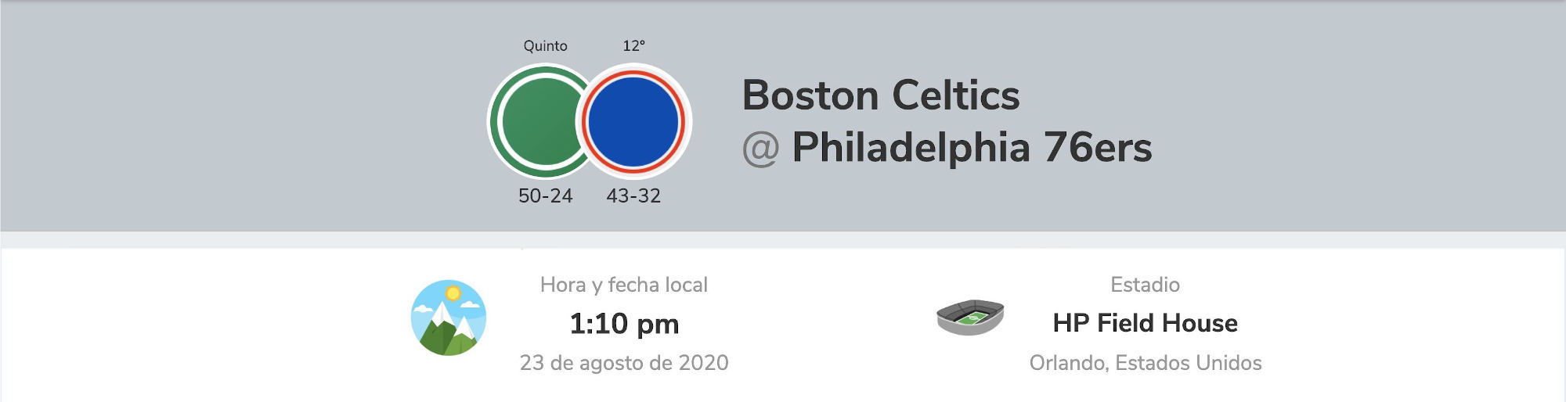Open the HP Field House venue name
1566x402 pixels.
click(x=1145, y=323)
